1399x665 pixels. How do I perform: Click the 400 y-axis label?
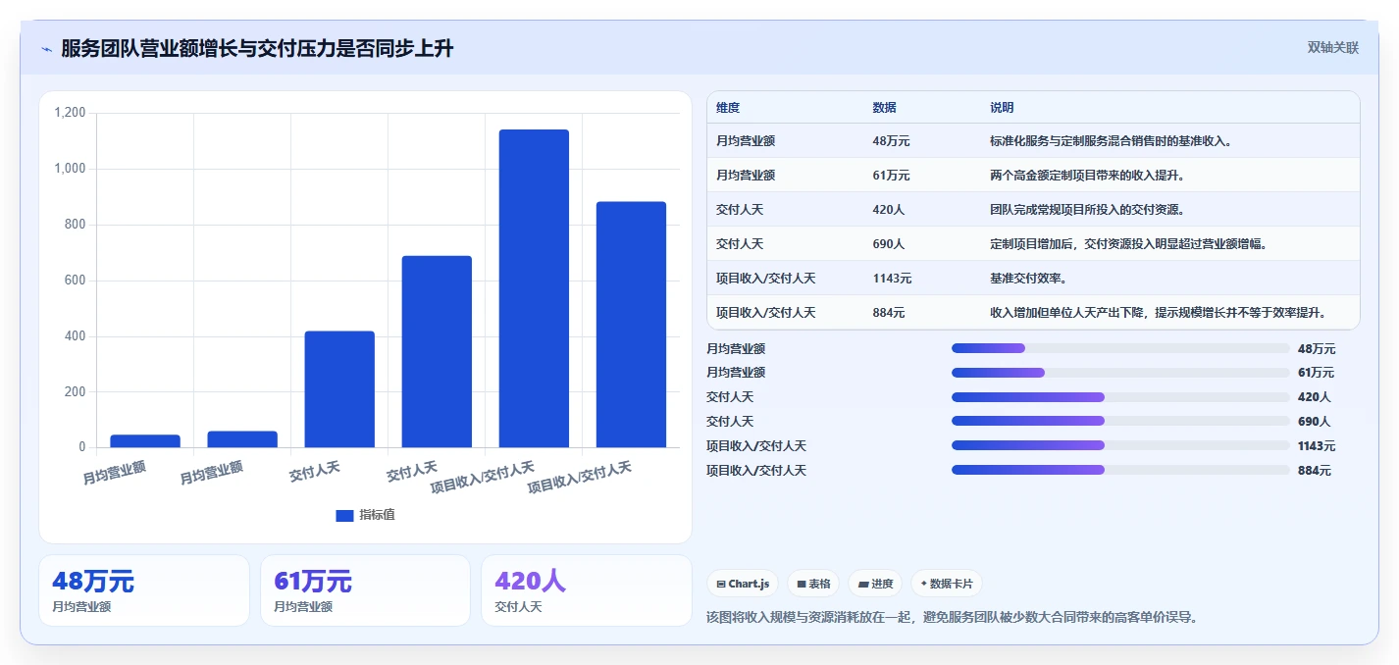76,336
